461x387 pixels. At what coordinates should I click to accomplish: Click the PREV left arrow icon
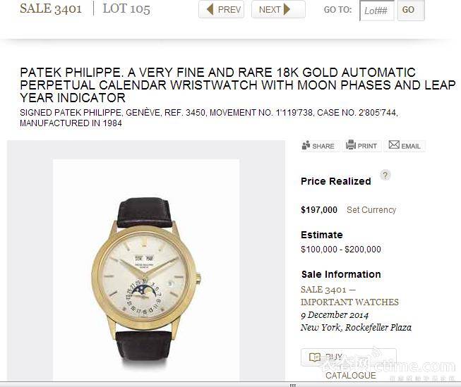tap(210, 9)
